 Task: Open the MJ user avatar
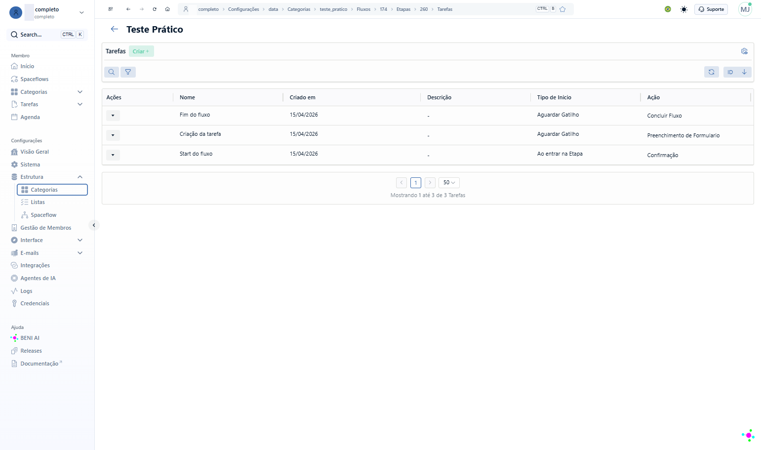(x=745, y=9)
